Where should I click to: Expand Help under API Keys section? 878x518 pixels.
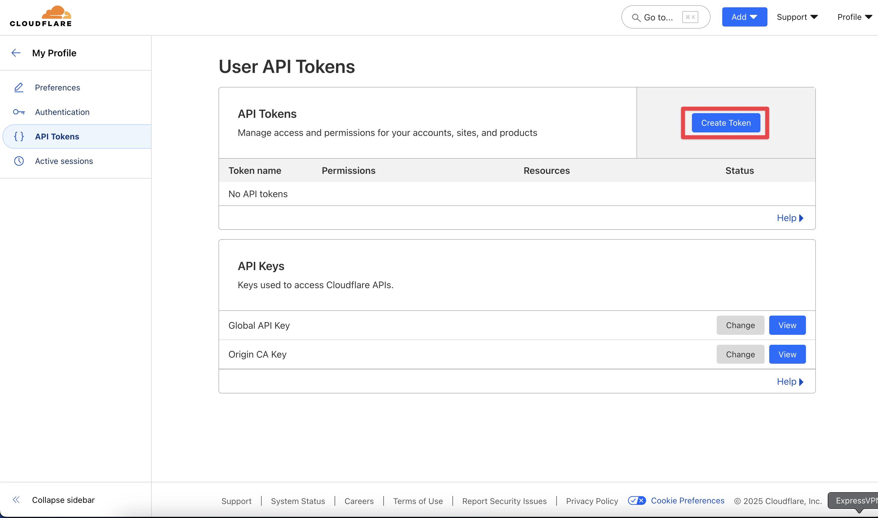(790, 381)
